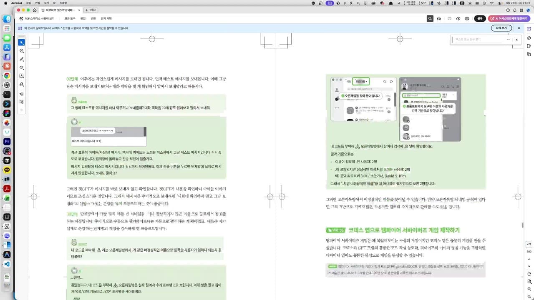Viewport: 534px width, 300px height.
Task: Upload document to cloud
Action: point(458,18)
